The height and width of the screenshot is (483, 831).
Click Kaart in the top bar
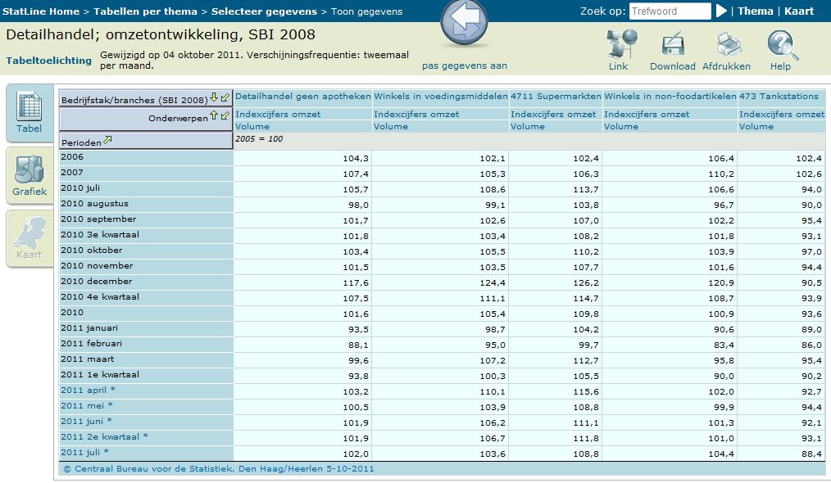pyautogui.click(x=799, y=11)
